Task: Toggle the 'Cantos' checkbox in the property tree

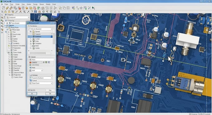Action: (12, 39)
